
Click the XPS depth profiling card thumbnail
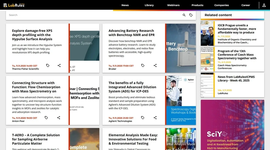[85, 48]
